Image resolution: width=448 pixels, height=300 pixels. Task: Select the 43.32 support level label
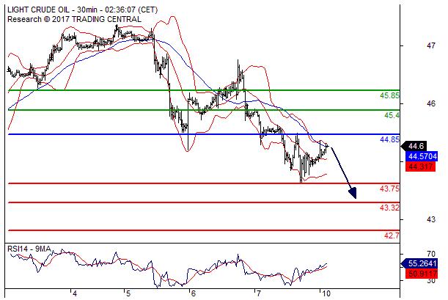[x=389, y=208]
